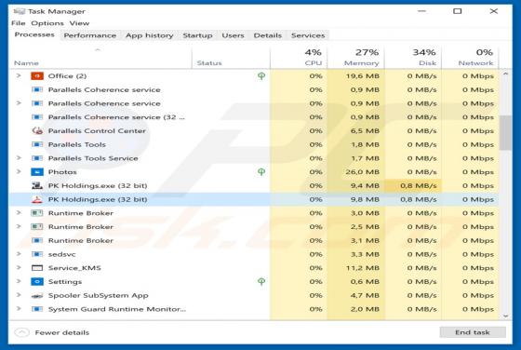
Task: Select the Spooler SubSystem App printer icon
Action: click(x=37, y=295)
